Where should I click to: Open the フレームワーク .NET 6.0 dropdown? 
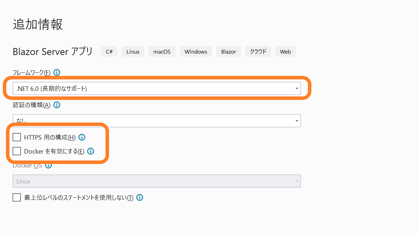tap(157, 88)
